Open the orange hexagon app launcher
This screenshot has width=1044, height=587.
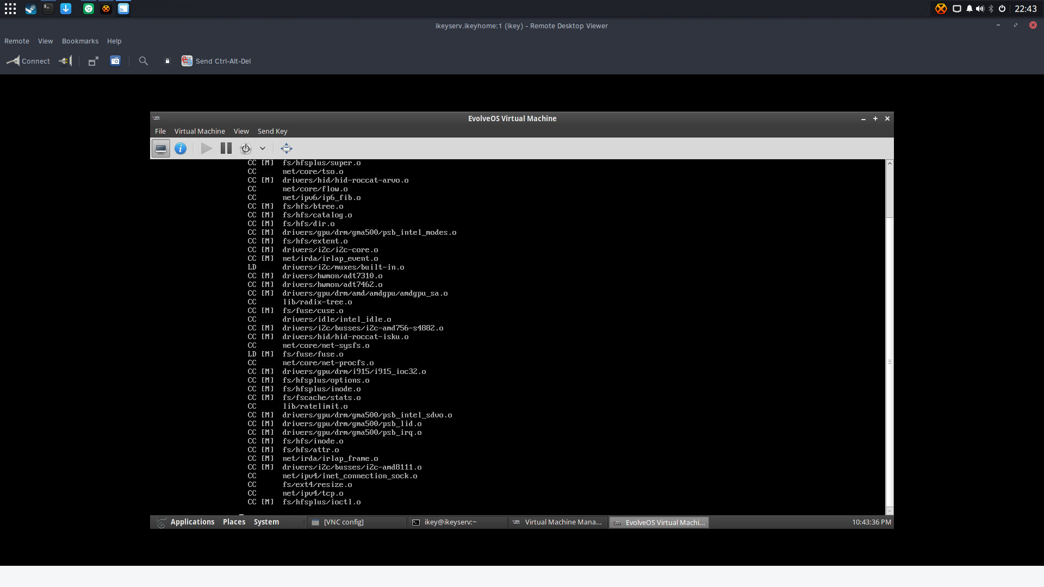tap(106, 9)
